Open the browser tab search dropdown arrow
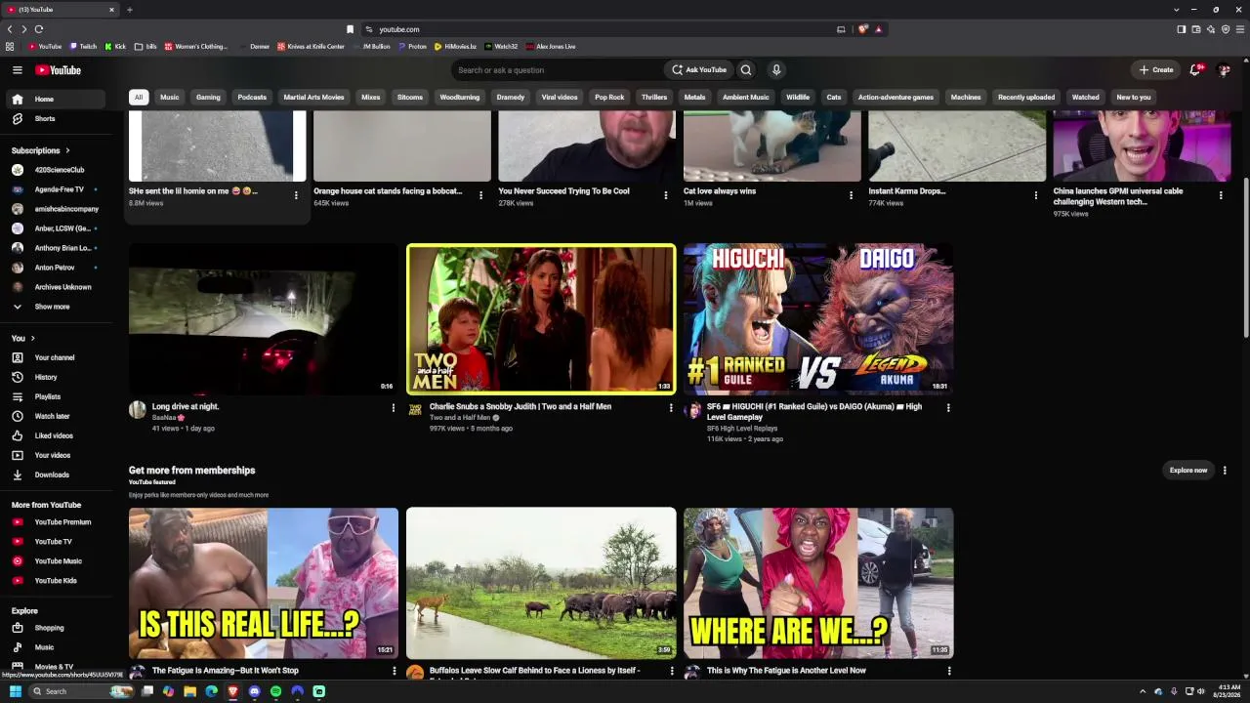The height and width of the screenshot is (703, 1250). 1176,10
